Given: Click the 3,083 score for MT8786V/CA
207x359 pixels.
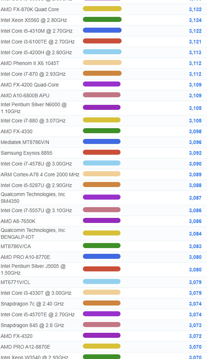Looking at the screenshot, I should tap(195, 246).
